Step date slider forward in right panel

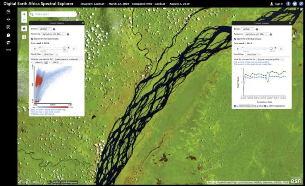[x=275, y=47]
